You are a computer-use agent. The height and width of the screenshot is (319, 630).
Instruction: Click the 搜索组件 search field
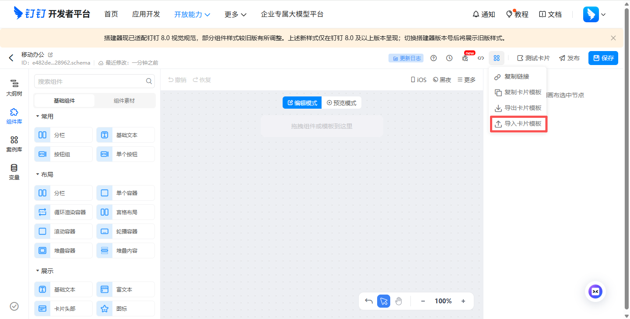click(x=90, y=81)
